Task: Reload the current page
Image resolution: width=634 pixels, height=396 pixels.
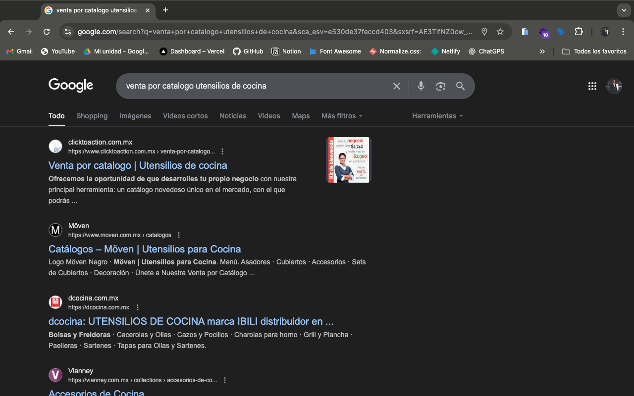Action: [47, 32]
